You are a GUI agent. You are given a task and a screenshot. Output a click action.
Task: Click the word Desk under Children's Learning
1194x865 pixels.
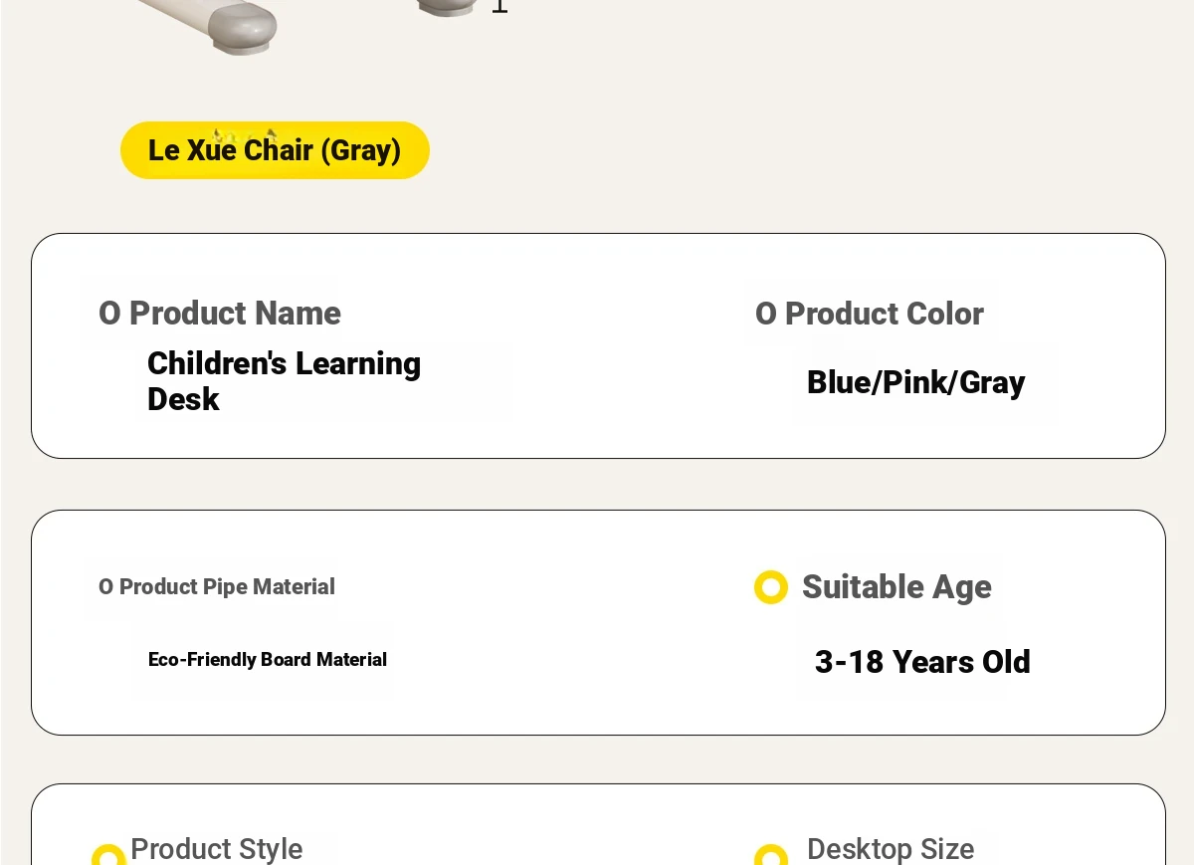coord(183,399)
